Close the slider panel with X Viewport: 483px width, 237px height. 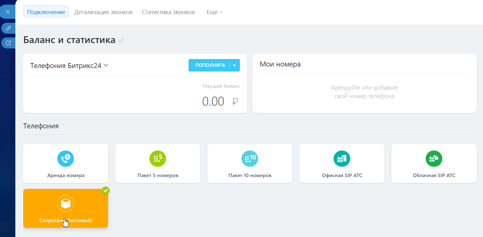click(x=8, y=12)
